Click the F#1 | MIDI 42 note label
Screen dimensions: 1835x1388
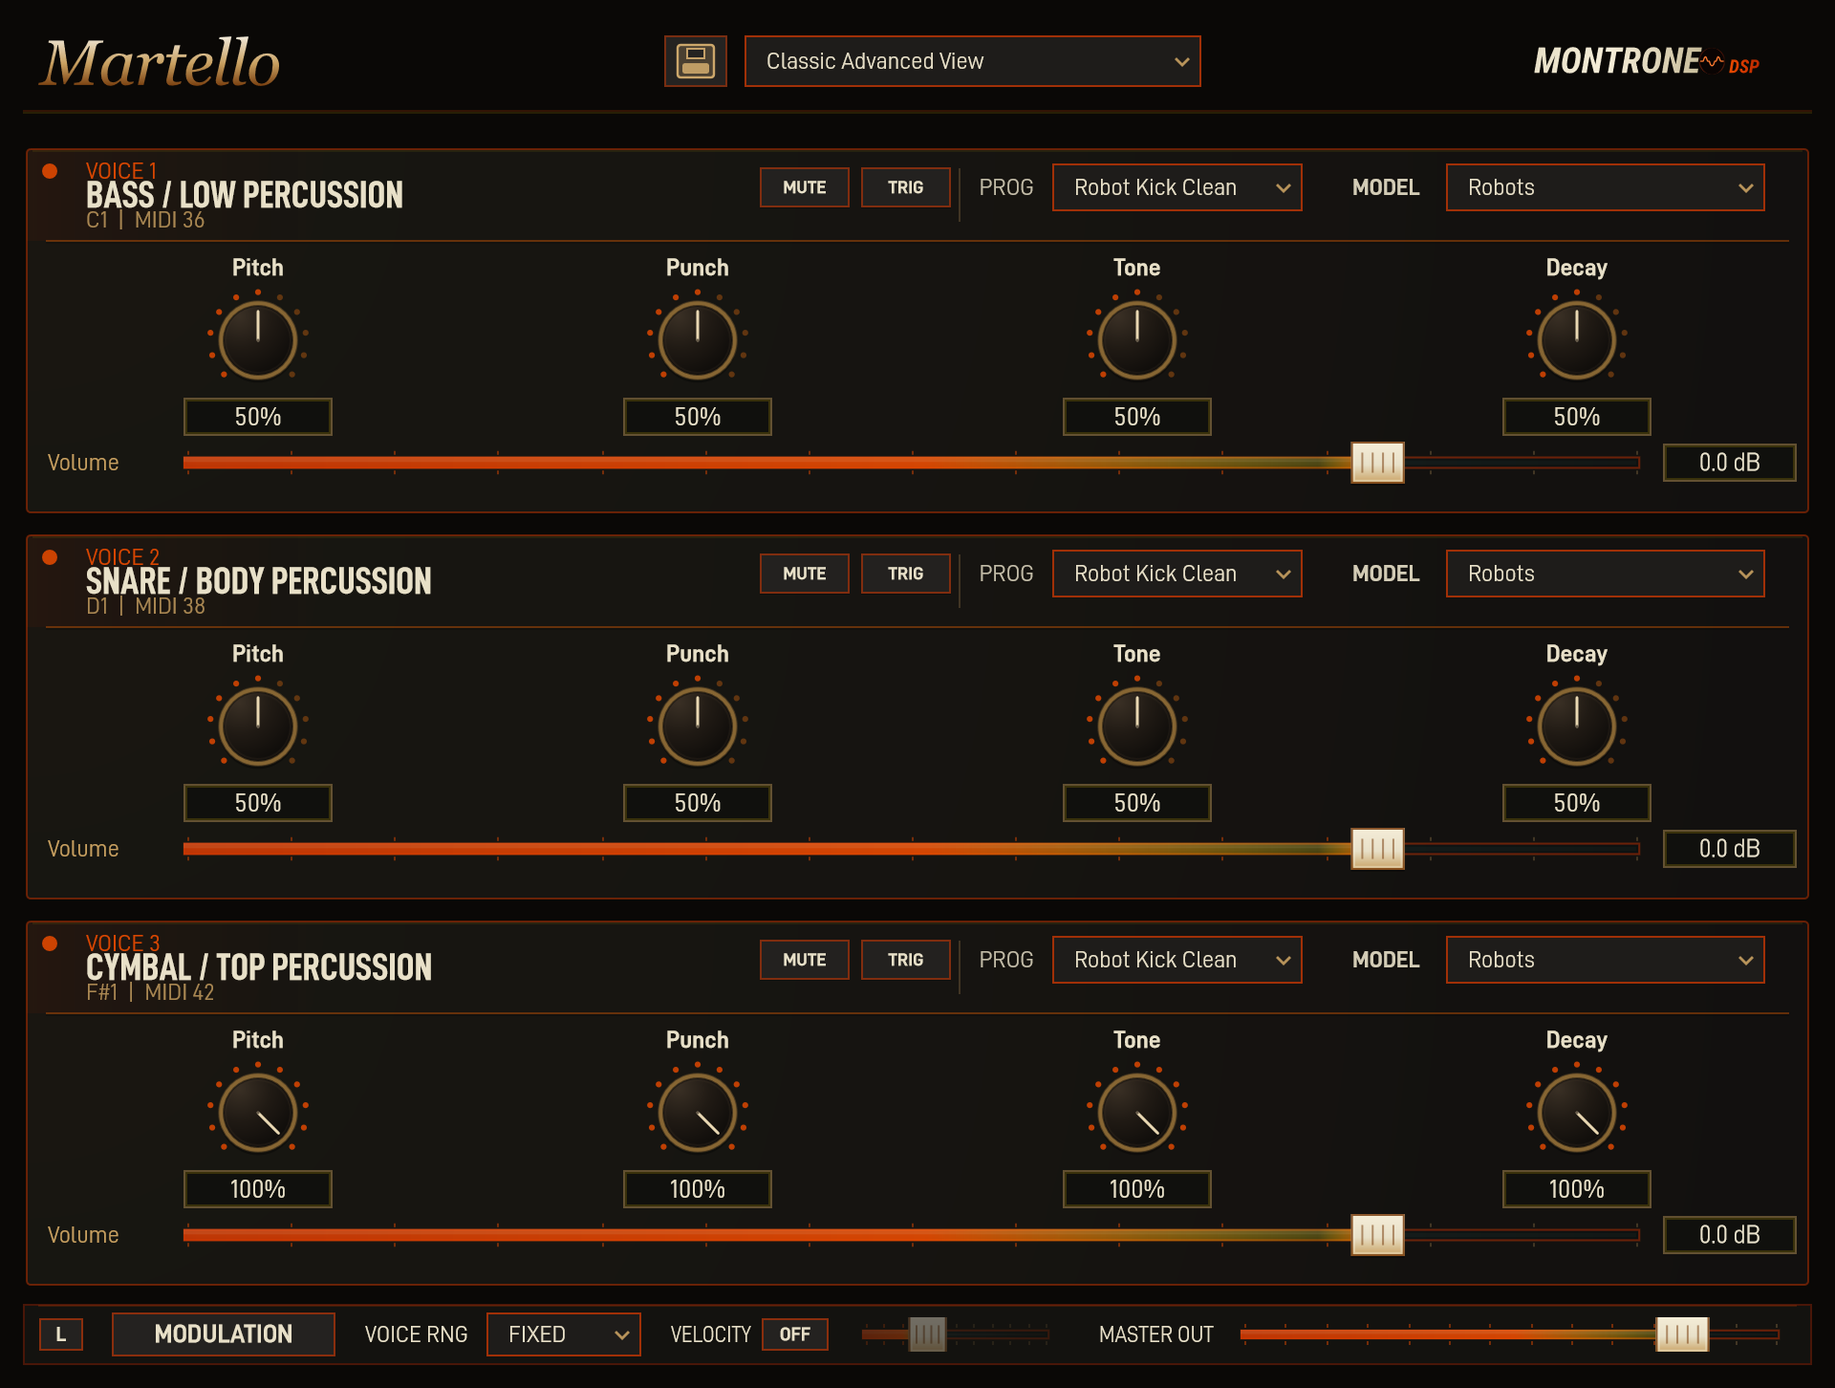[150, 992]
